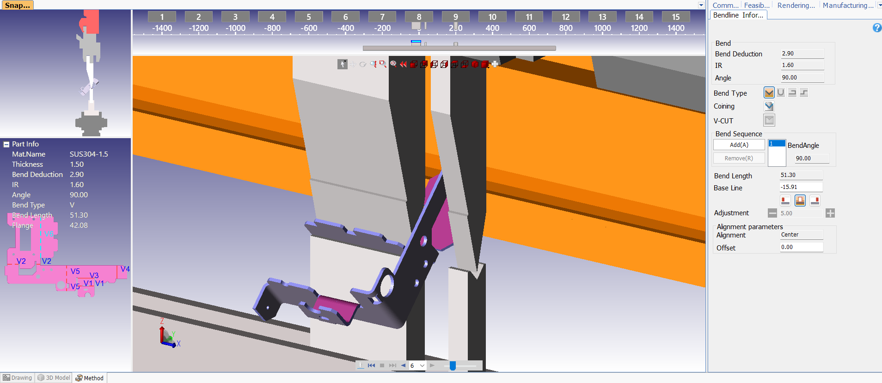This screenshot has width=882, height=383.
Task: Click the Base Line value field
Action: [x=801, y=187]
